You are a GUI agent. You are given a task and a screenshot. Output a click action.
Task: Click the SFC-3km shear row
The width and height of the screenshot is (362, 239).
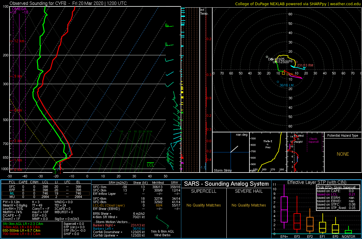137,190
